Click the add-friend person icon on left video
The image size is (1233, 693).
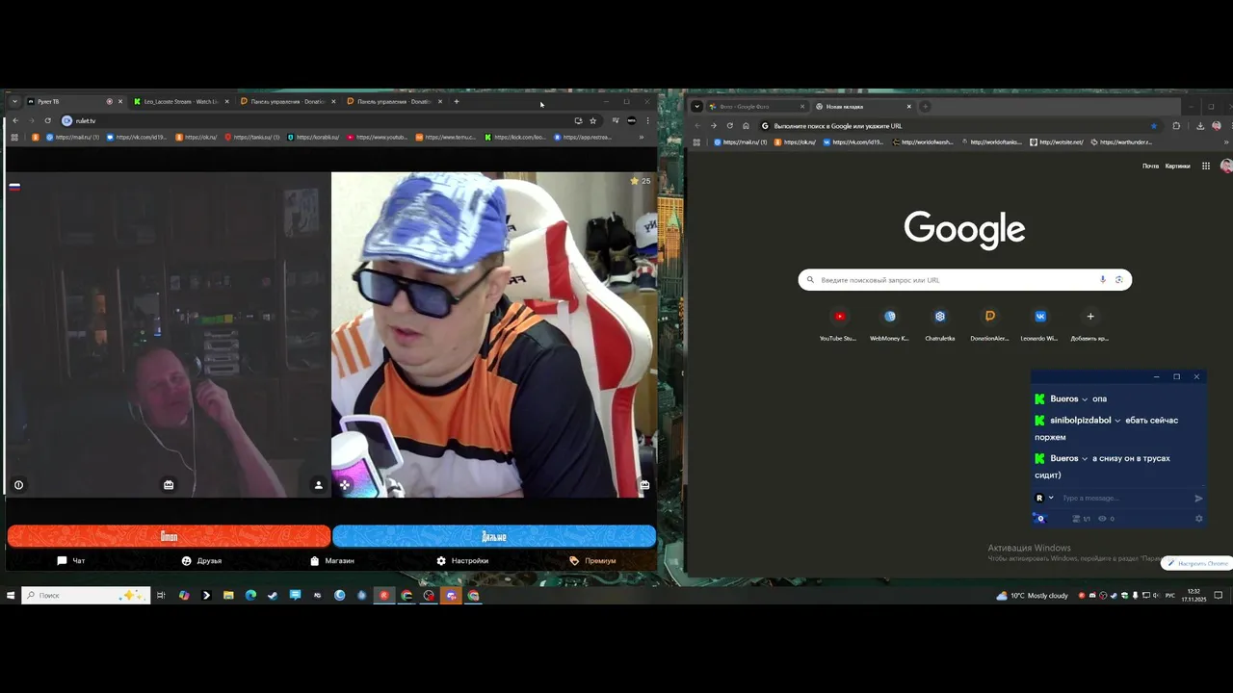(319, 485)
